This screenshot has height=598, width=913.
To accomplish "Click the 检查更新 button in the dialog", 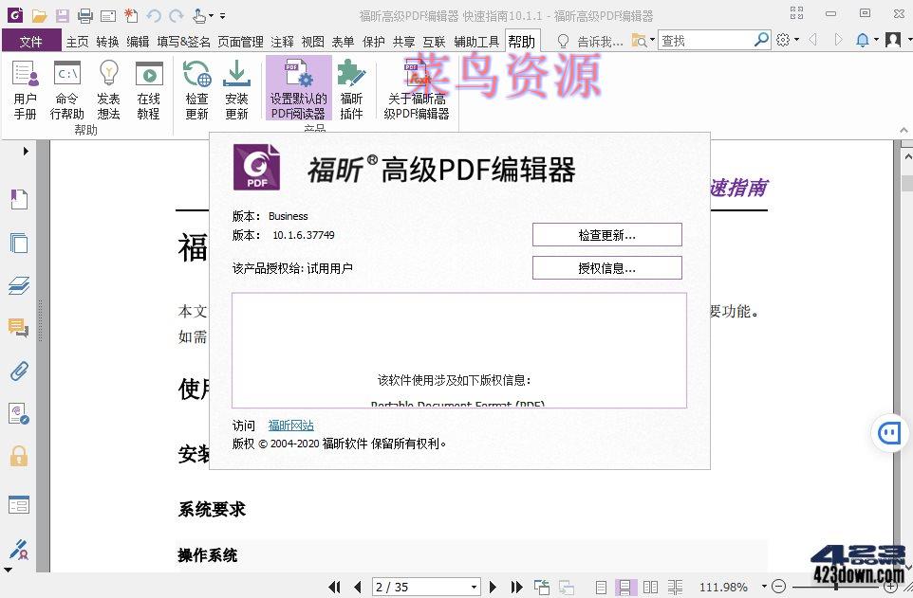I will point(607,234).
